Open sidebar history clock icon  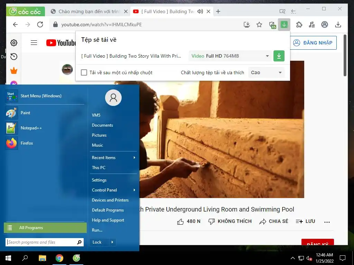14,57
